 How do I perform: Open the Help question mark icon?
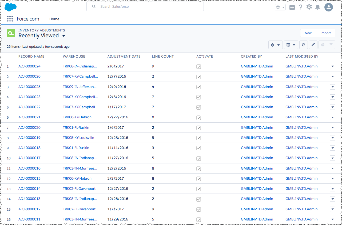click(x=301, y=7)
